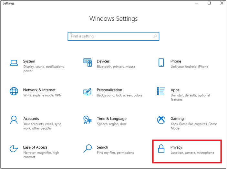Minimize the Settings window
This screenshot has height=169, width=227.
click(197, 3)
